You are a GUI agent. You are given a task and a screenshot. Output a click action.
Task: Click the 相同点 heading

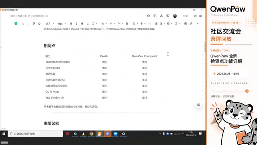coord(49,46)
